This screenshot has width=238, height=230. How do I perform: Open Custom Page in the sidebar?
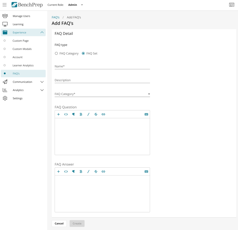tap(20, 41)
